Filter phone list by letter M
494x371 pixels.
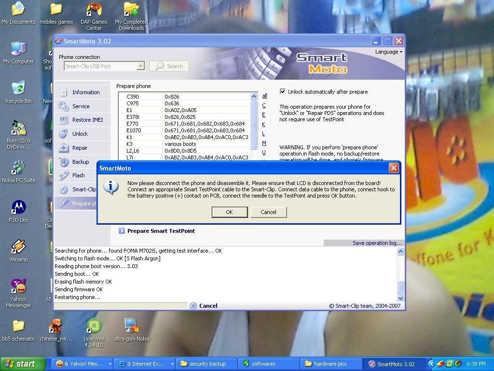264,143
